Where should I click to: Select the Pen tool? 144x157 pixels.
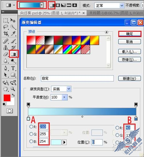tap(5, 68)
